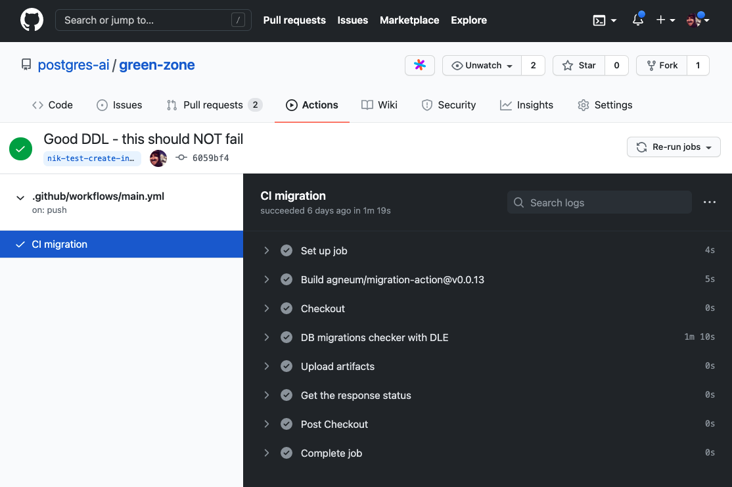Select the Actions tab
This screenshot has width=732, height=487.
pos(312,105)
